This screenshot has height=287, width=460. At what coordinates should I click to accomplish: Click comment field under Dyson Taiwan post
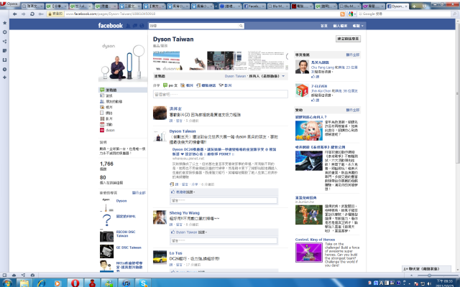[x=224, y=201]
